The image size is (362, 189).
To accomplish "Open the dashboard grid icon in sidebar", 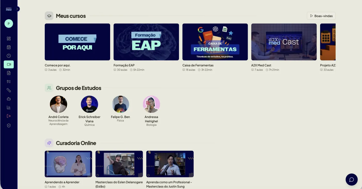I will (9, 38).
